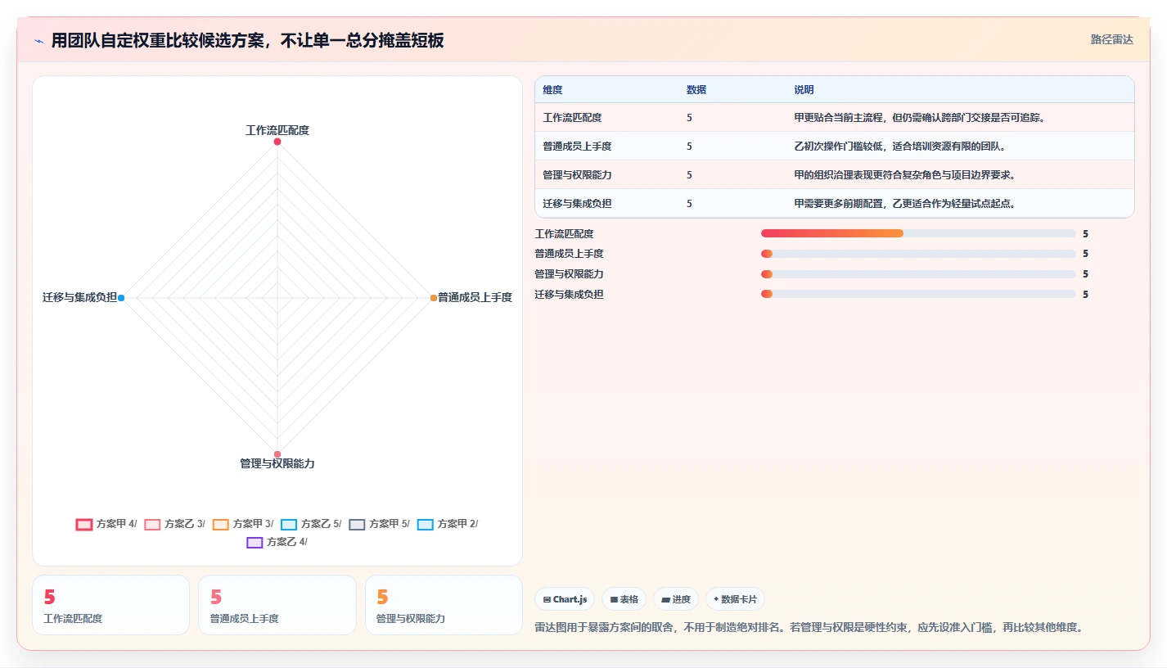This screenshot has height=668, width=1167.
Task: Click the 迁移与集成负担 progress bar
Action: tap(918, 294)
